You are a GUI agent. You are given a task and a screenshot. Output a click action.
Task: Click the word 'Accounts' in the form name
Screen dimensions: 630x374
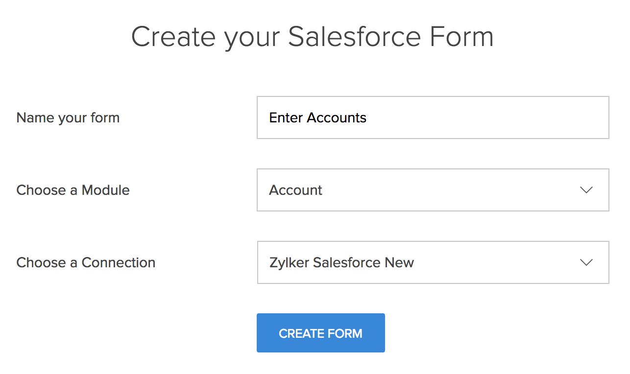337,117
